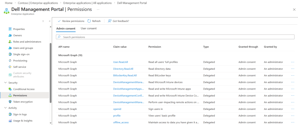Click the Properties icon in sidebar
The image size is (298, 125).
point(10,29)
